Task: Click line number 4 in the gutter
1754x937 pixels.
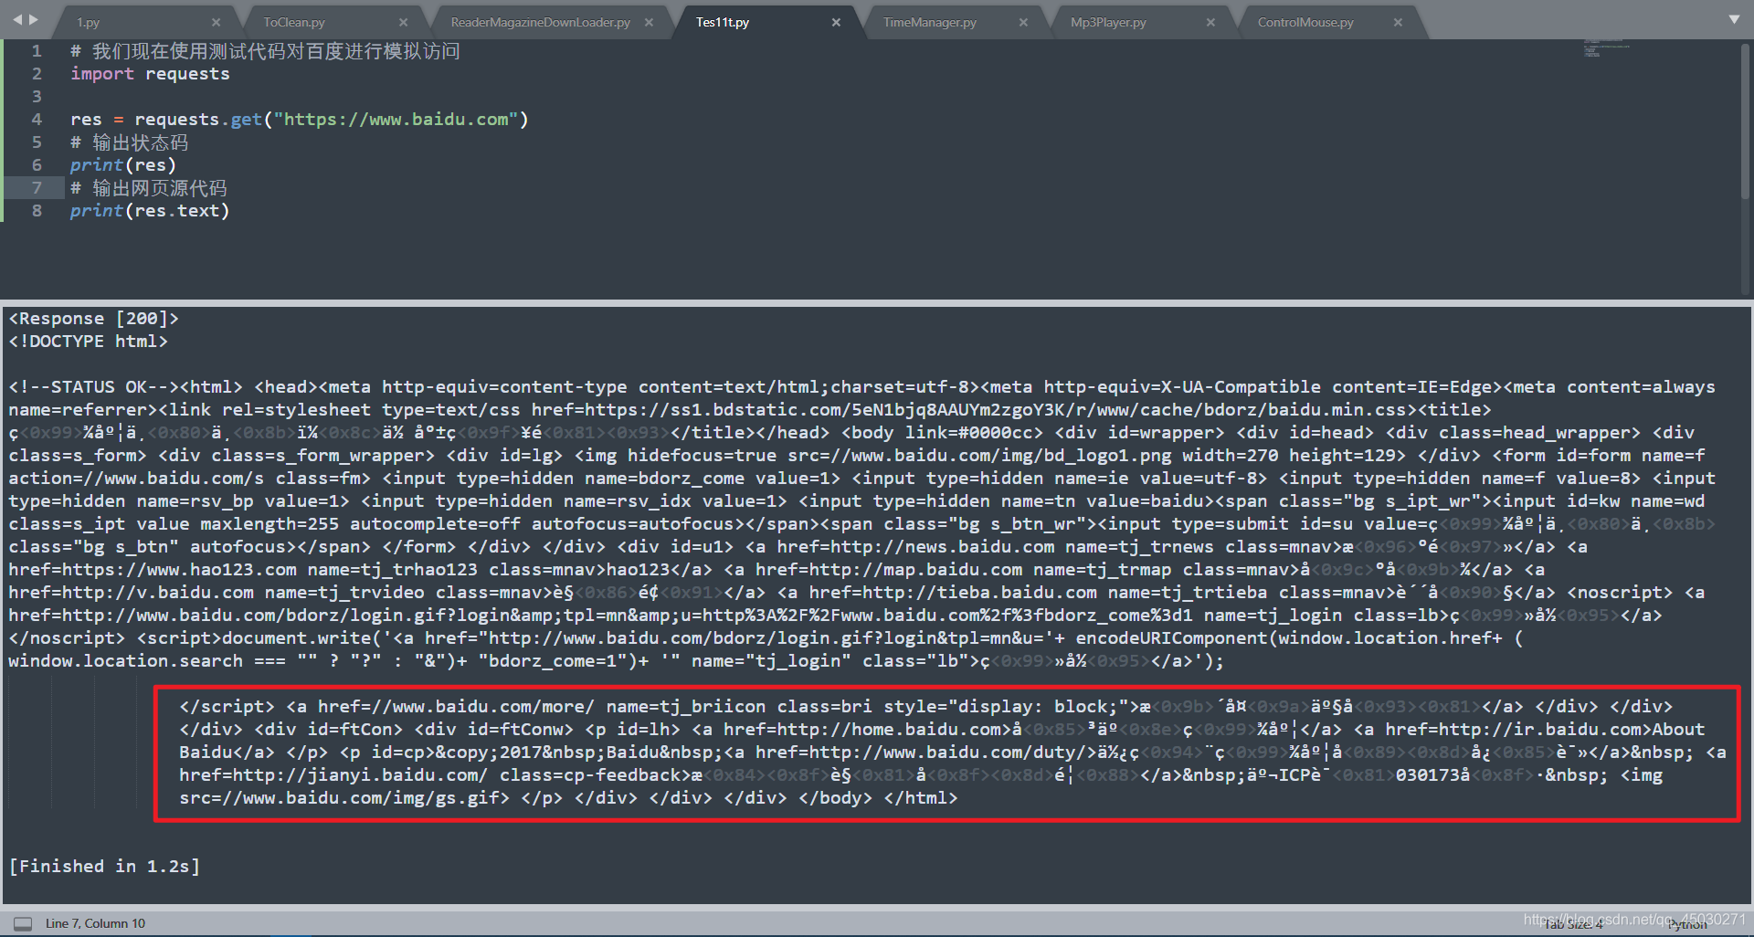Action: pyautogui.click(x=37, y=120)
